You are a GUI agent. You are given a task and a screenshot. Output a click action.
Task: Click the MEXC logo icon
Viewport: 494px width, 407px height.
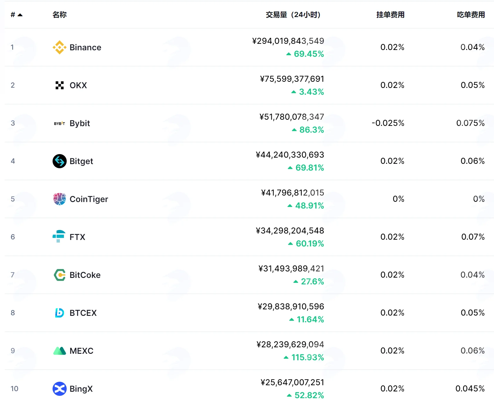click(x=60, y=351)
